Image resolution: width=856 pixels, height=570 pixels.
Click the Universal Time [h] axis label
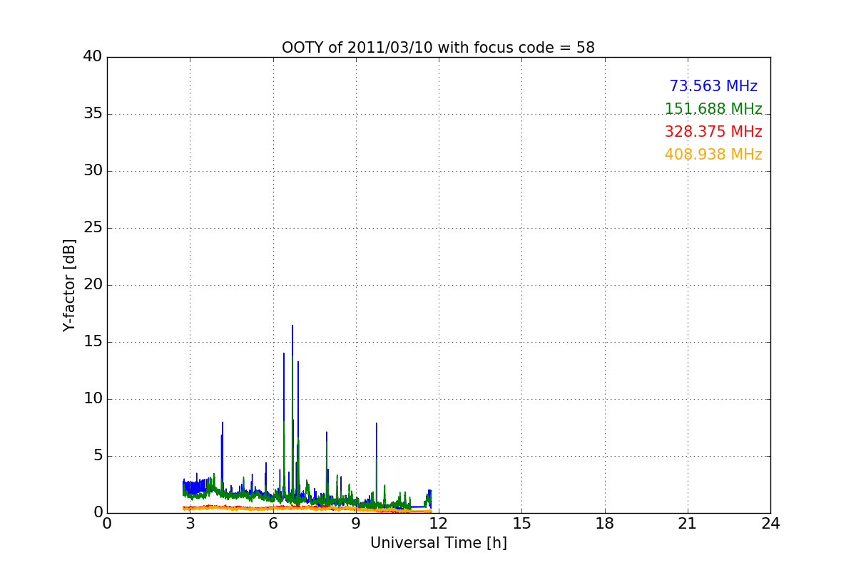[x=438, y=543]
